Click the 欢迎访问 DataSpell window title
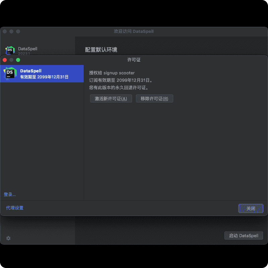The height and width of the screenshot is (268, 268). [134, 31]
